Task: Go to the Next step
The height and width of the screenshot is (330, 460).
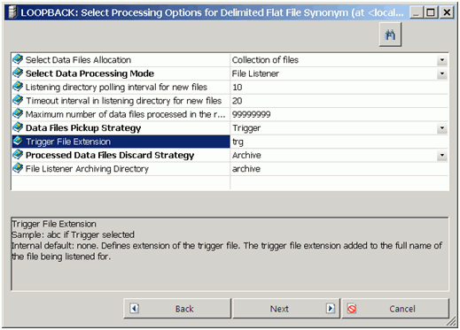Action: pyautogui.click(x=286, y=309)
